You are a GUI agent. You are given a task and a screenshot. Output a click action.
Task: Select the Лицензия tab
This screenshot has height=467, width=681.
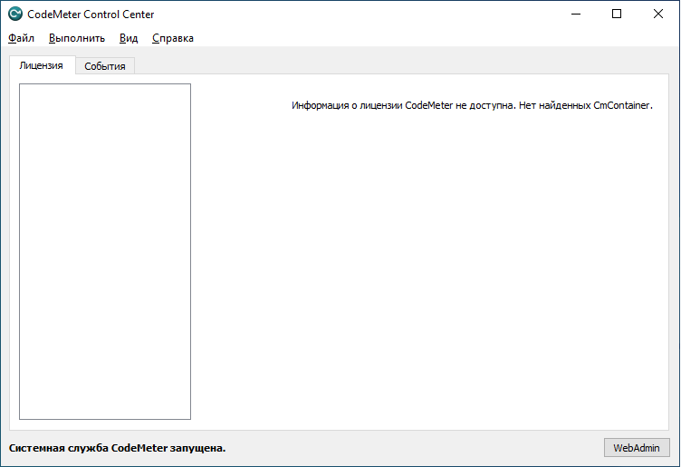(x=42, y=65)
